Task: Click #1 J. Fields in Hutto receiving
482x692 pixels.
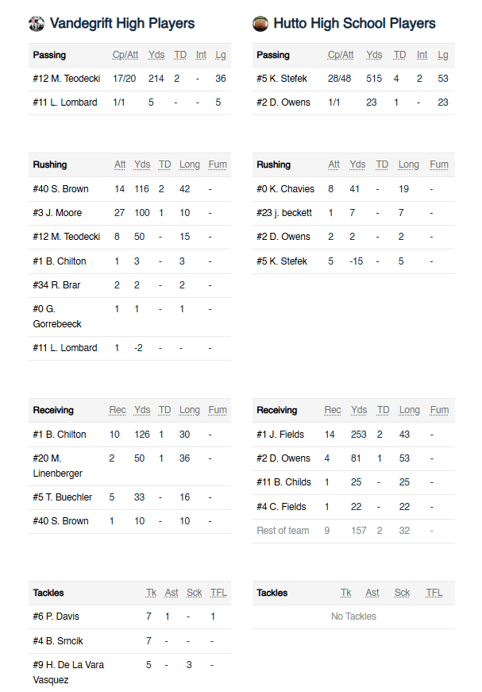Action: (x=281, y=435)
